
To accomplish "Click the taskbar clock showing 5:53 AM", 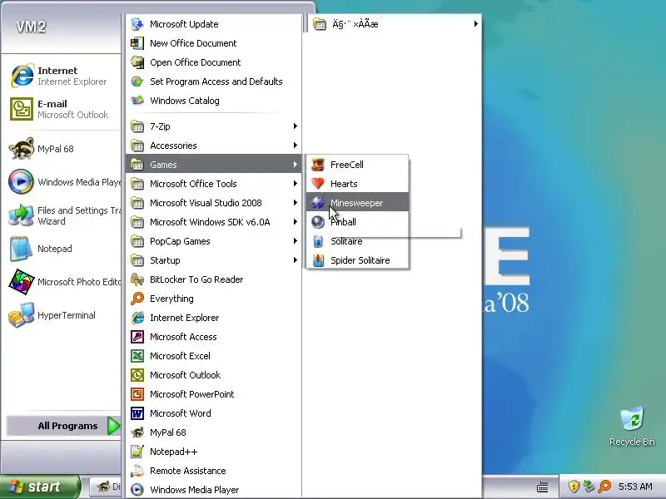I will pyautogui.click(x=635, y=487).
